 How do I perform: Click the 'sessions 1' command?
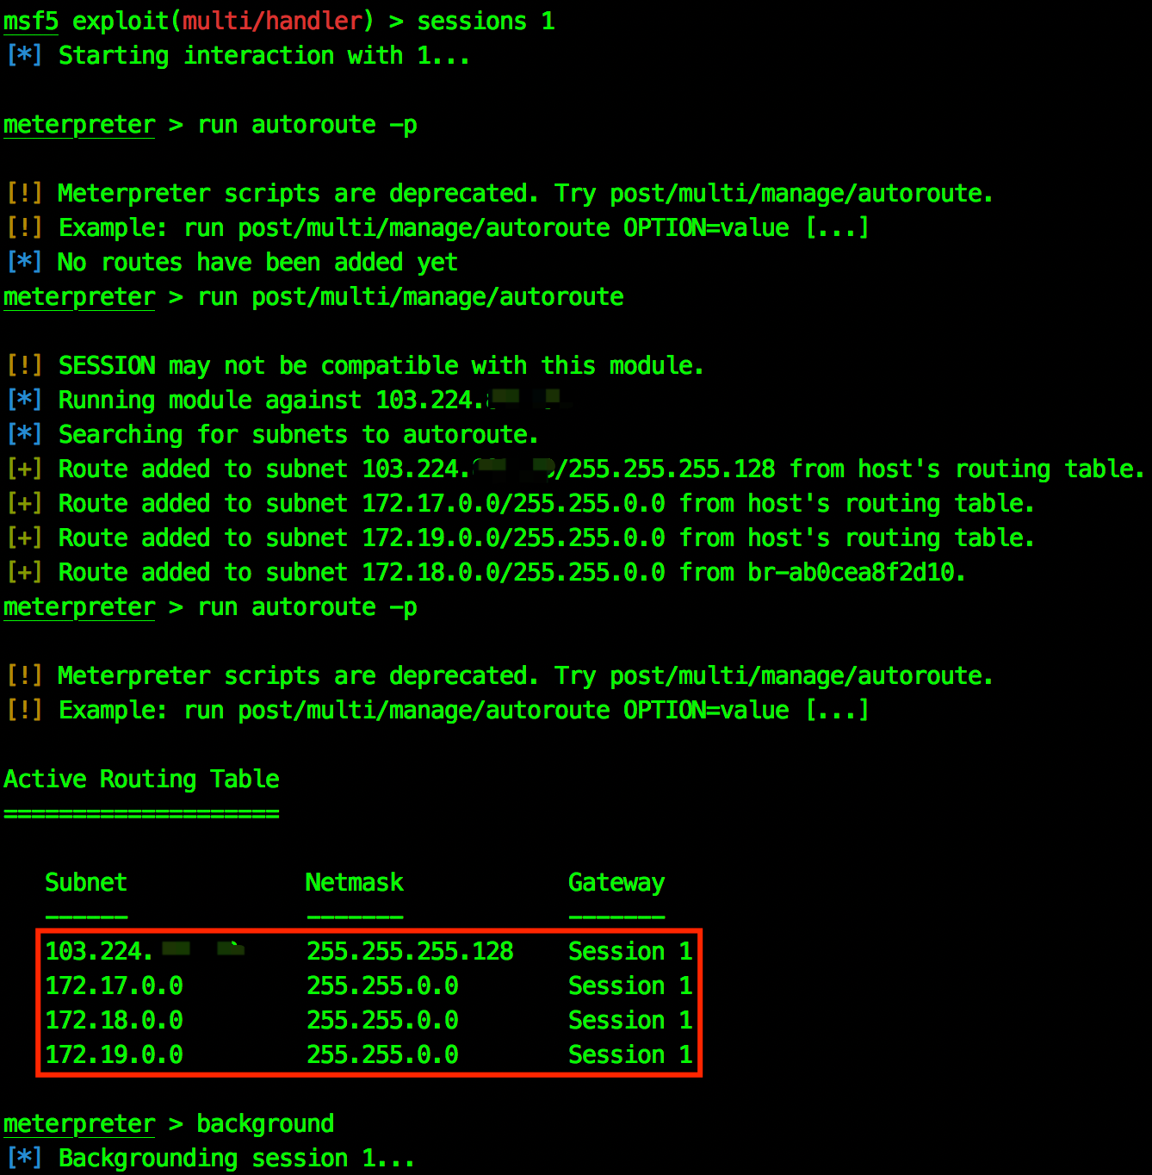click(486, 21)
